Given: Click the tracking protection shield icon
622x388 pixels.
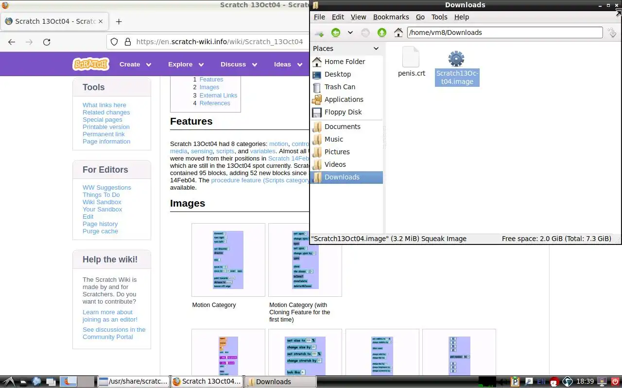Looking at the screenshot, I should (114, 42).
